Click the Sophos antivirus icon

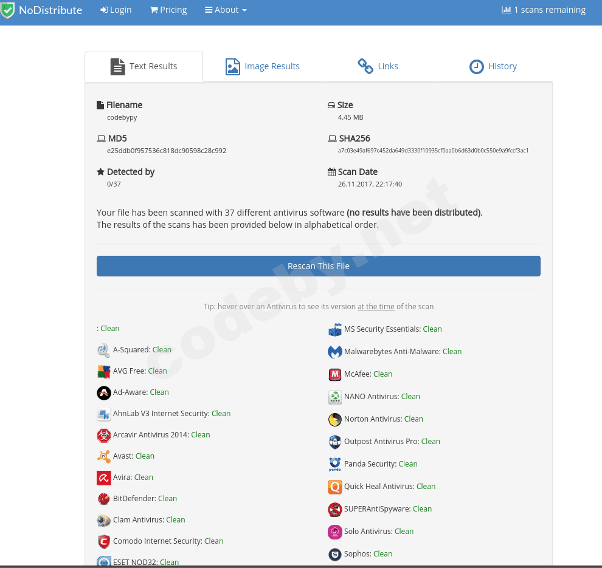pyautogui.click(x=335, y=554)
